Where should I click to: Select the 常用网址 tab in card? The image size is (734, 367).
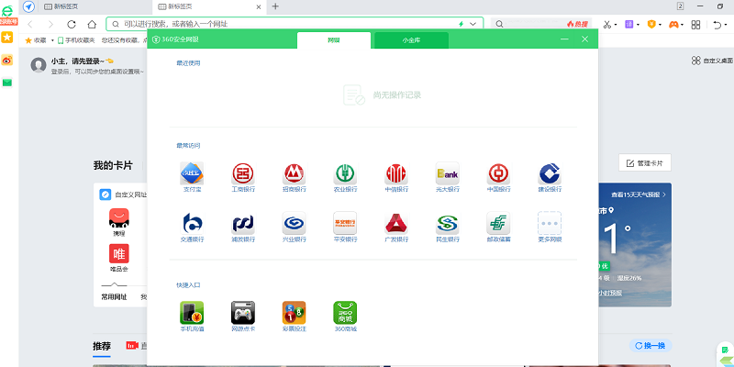[x=114, y=296]
